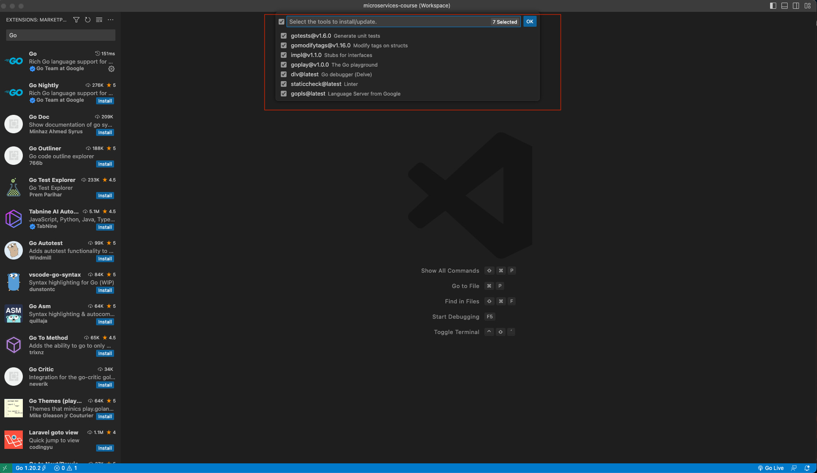Uncheck gomodifytags@v1.16.0 tool
Screen dimensions: 817x473
[284, 46]
